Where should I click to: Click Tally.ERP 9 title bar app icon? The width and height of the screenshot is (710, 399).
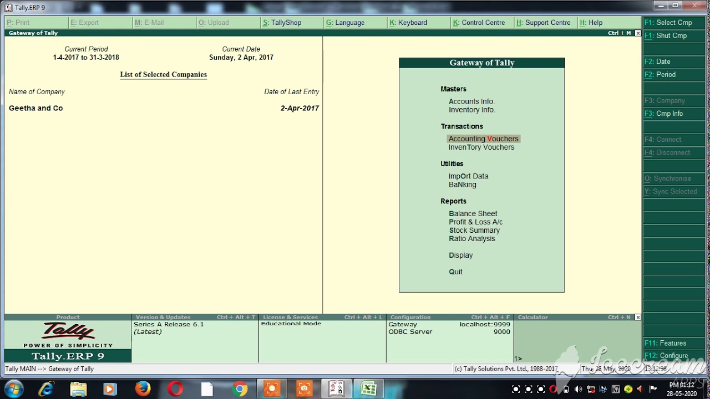coord(8,7)
